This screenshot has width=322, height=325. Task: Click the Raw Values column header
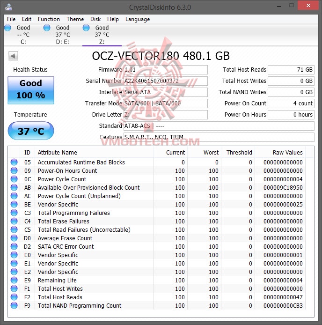(280, 152)
